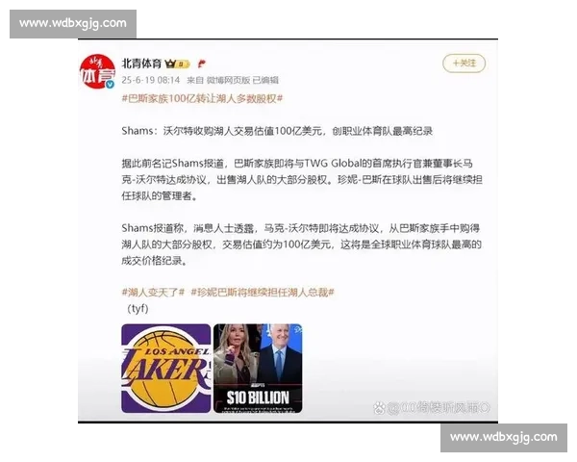Click the verified checkmark on the avatar
Image resolution: width=577 pixels, height=462 pixels.
110,84
